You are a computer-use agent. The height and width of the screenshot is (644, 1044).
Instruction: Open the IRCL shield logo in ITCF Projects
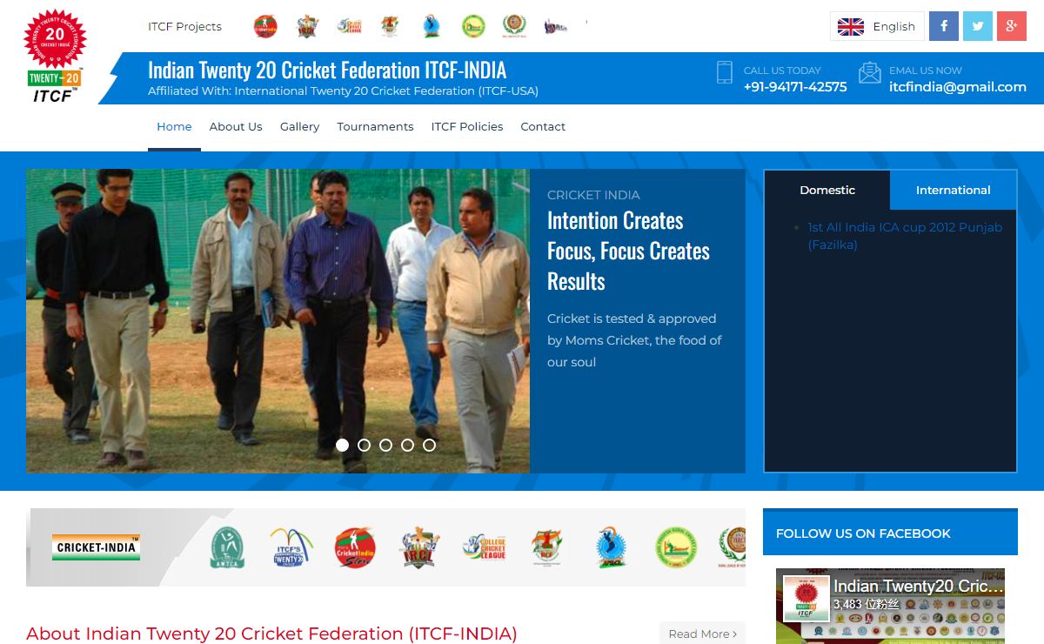coord(307,26)
